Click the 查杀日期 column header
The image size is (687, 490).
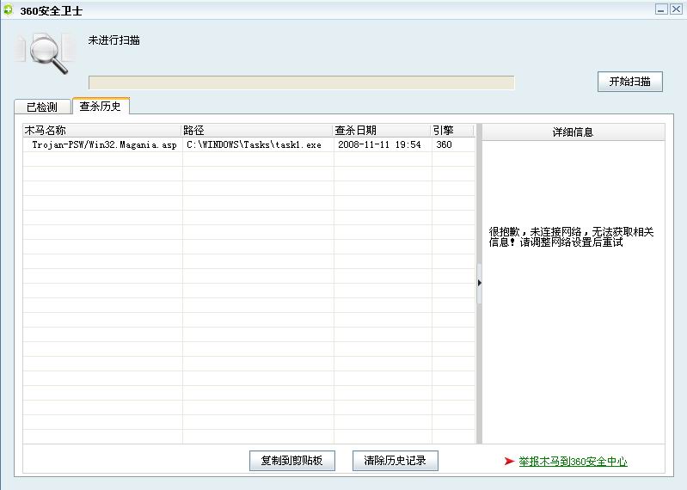pos(382,130)
